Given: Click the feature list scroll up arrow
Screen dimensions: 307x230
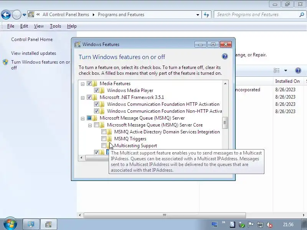Looking at the screenshot, I should (x=225, y=84).
